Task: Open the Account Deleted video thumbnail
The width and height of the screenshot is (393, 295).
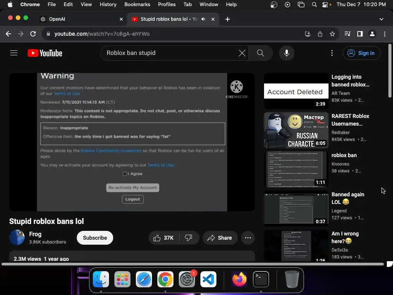Action: 296,91
